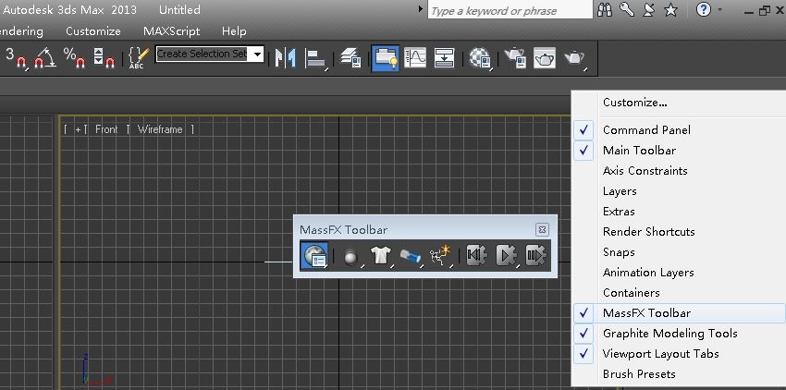Click the Front viewport view label
This screenshot has width=786, height=390.
(106, 129)
